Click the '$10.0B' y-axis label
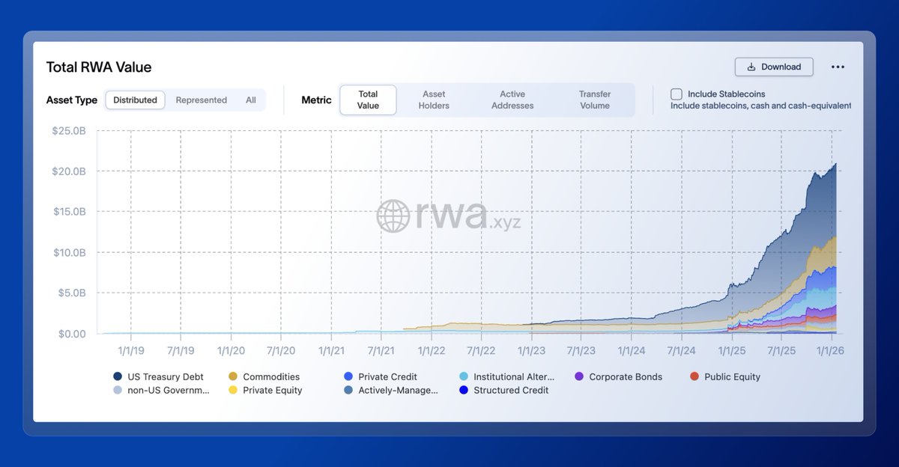 coord(67,253)
